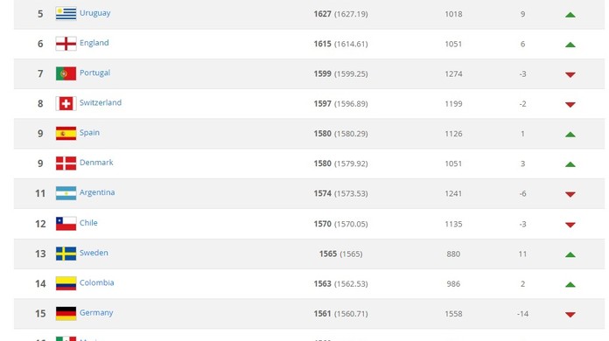Click the Colombia flag icon
Screen dimensions: 609x341
pyautogui.click(x=66, y=283)
